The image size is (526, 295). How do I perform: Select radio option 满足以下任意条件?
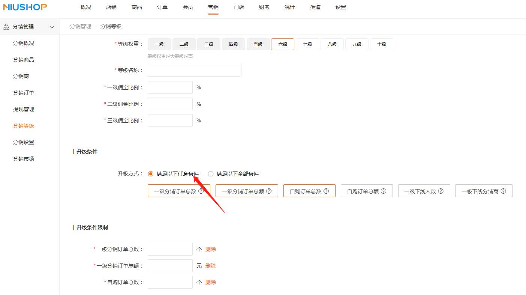(x=150, y=173)
